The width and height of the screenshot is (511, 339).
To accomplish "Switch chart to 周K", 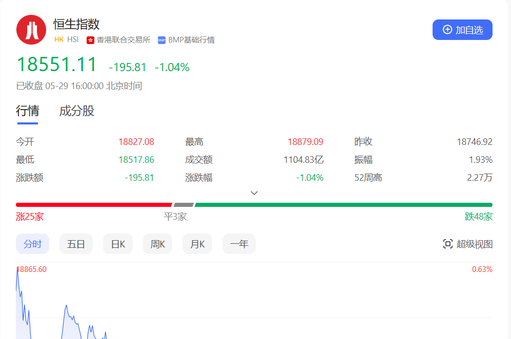I will point(157,244).
